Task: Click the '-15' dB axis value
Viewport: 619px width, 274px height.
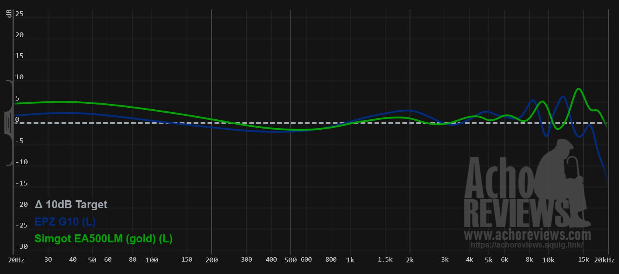Action: tap(21, 183)
